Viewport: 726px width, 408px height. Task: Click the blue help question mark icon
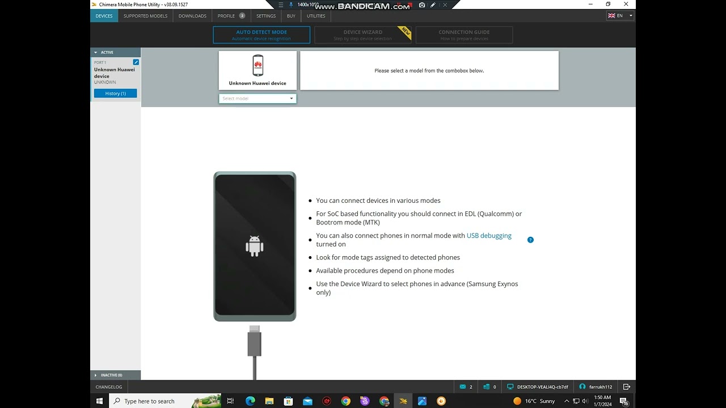pyautogui.click(x=530, y=240)
